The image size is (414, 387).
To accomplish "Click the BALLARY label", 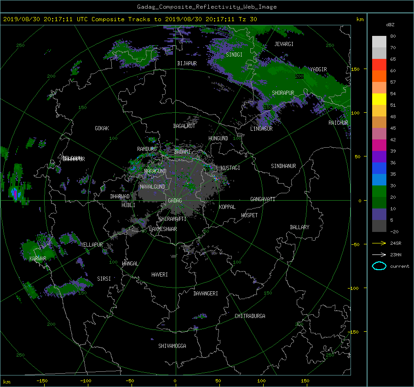I will coord(299,227).
